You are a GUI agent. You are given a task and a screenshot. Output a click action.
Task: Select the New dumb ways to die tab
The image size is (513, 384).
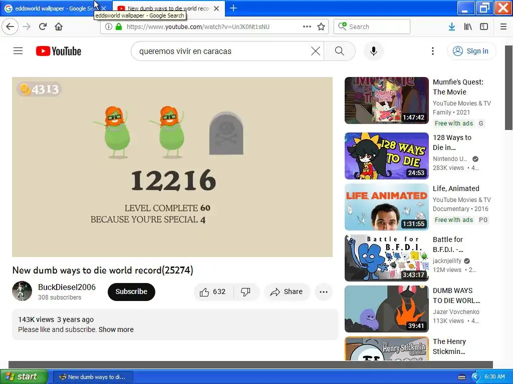point(168,8)
